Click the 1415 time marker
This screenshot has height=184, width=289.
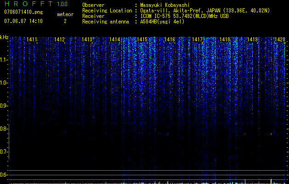(x=142, y=39)
